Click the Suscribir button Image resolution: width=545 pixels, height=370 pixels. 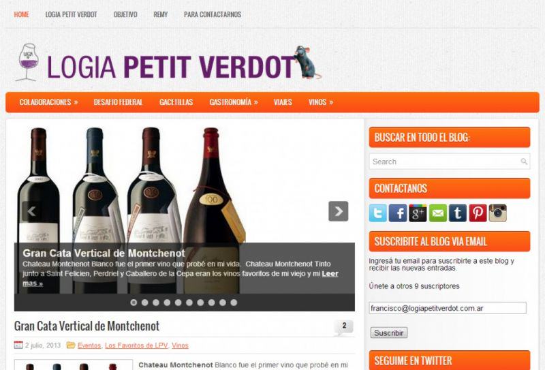(388, 333)
